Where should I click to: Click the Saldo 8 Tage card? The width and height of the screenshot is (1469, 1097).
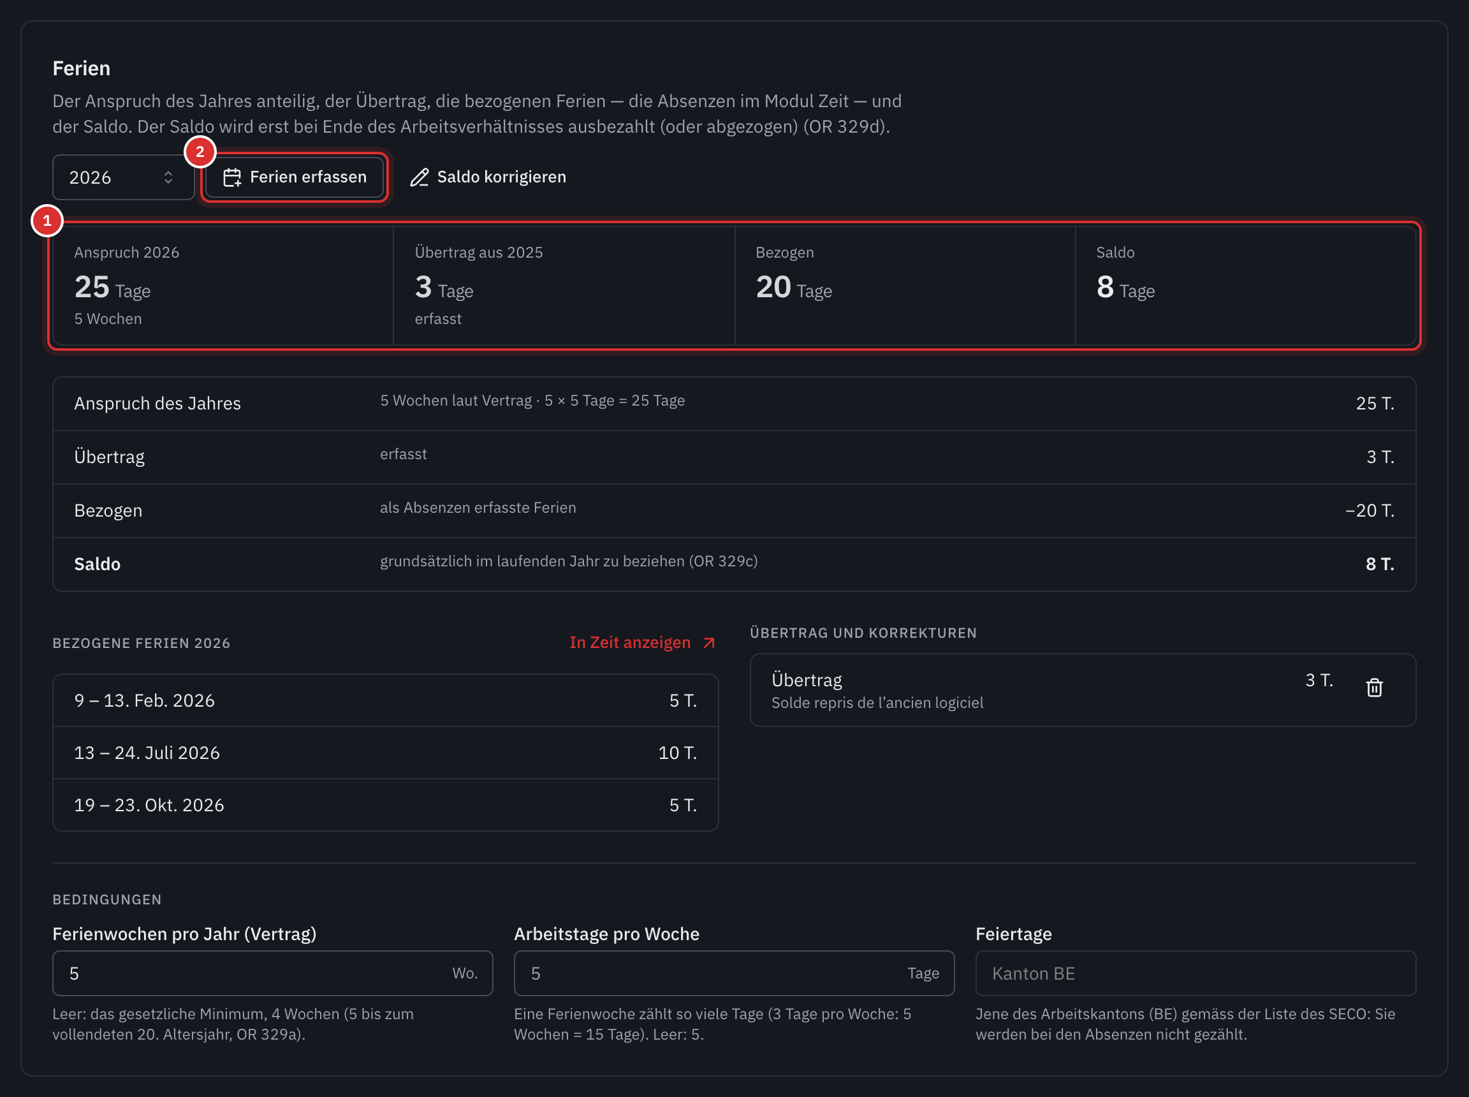1245,286
